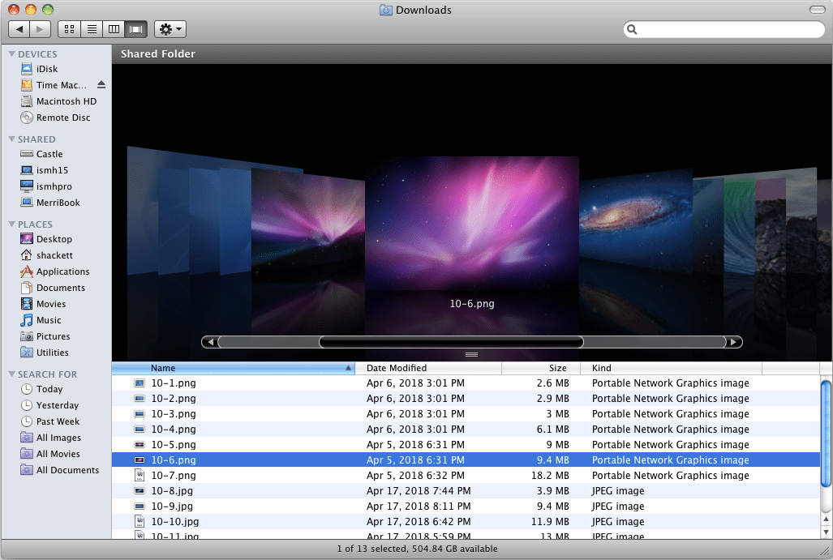Screen dimensions: 833x560
Task: Eject the Time Machine volume
Action: (101, 84)
